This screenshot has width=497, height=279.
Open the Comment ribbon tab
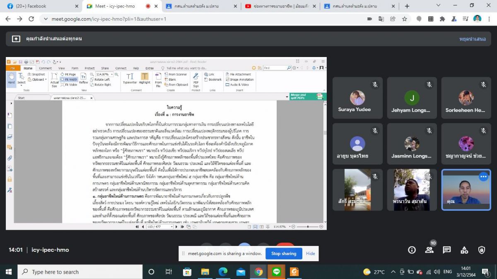tap(45, 68)
